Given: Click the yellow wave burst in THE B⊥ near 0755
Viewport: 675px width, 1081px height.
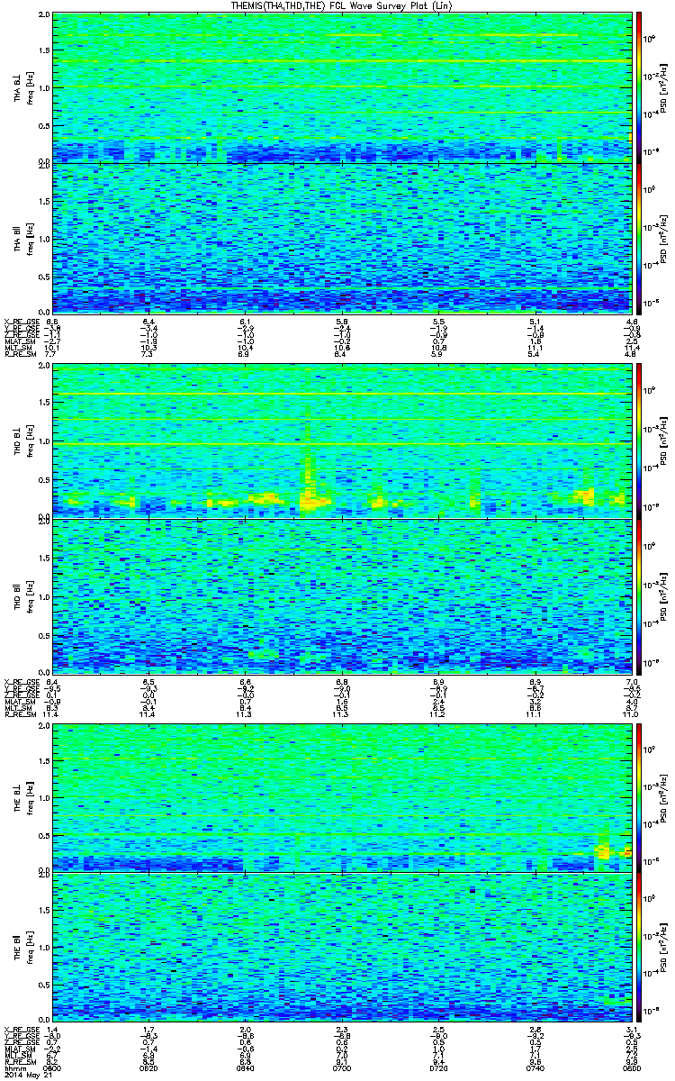Looking at the screenshot, I should click(x=604, y=850).
